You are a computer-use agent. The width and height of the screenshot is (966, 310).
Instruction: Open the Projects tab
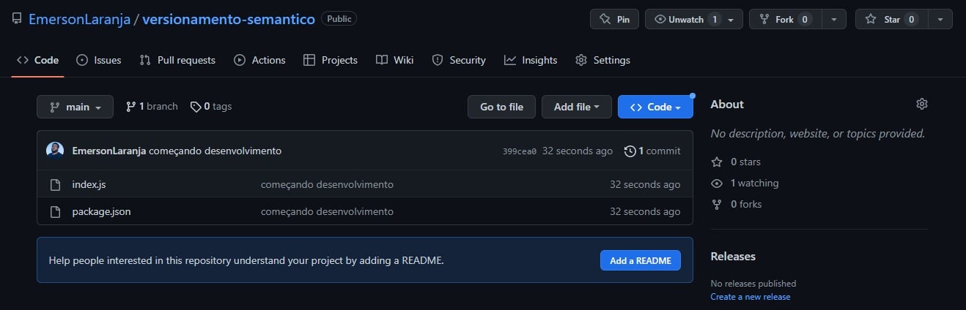[331, 60]
